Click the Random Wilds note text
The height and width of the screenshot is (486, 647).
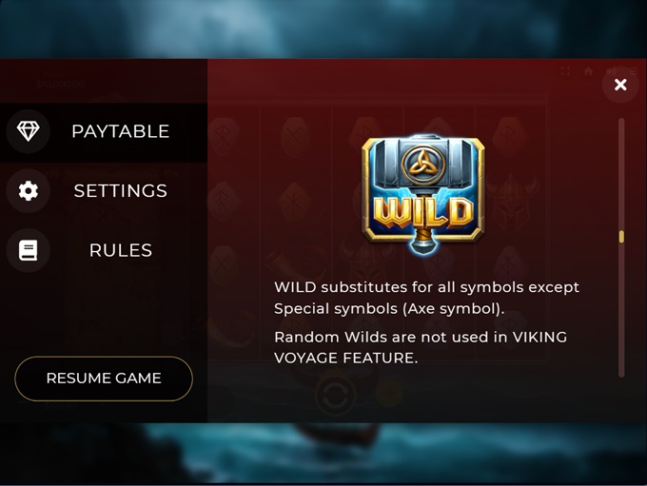421,347
